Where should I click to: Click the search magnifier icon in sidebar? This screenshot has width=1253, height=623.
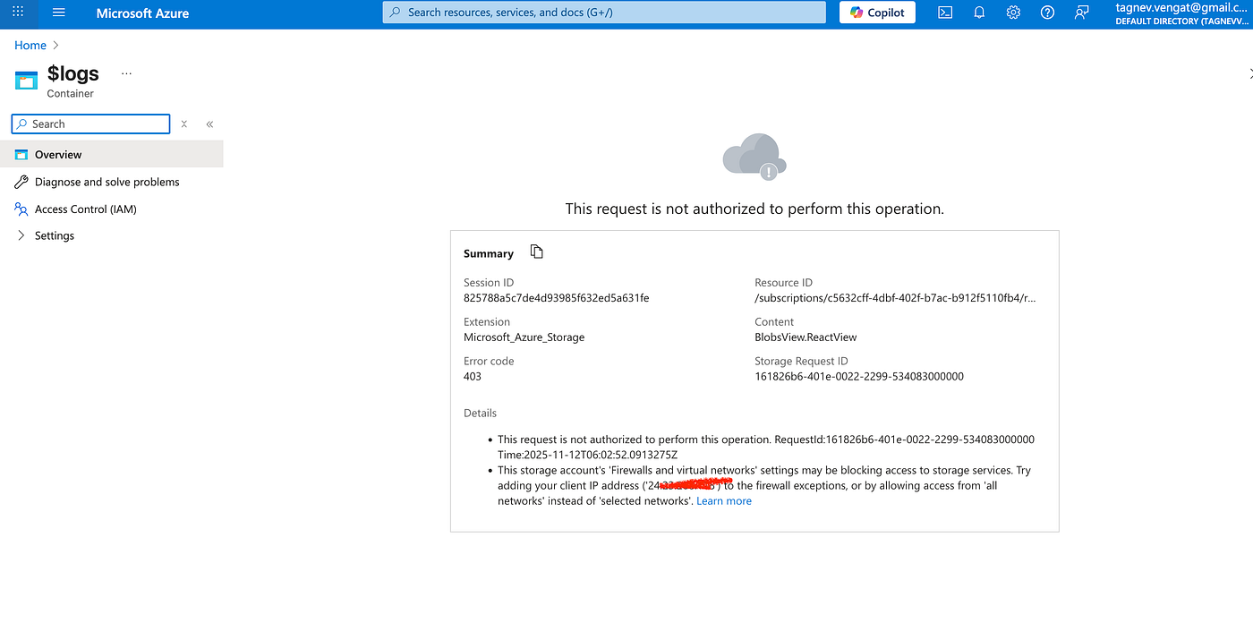point(22,124)
